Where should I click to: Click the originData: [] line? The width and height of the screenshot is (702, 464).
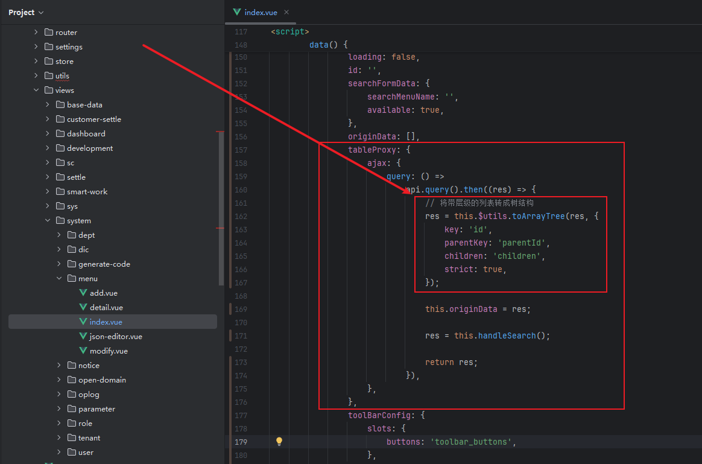click(x=384, y=136)
